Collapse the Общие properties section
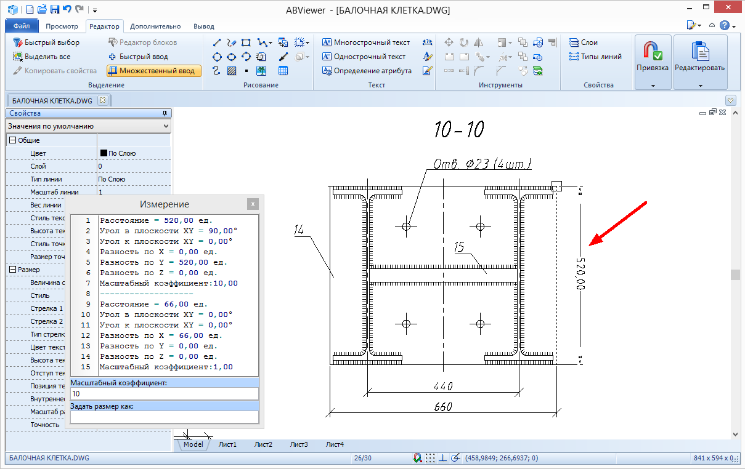 pos(11,140)
